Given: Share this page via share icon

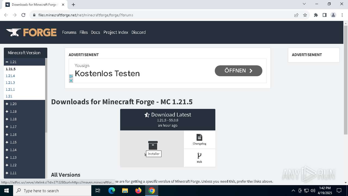Looking at the screenshot, I should [296, 15].
